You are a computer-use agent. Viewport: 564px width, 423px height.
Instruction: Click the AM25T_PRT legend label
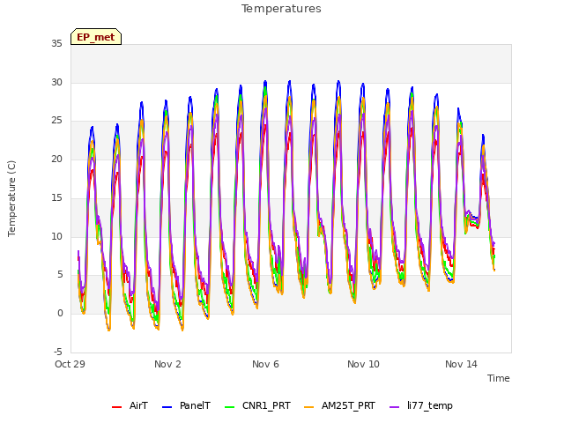348,405
